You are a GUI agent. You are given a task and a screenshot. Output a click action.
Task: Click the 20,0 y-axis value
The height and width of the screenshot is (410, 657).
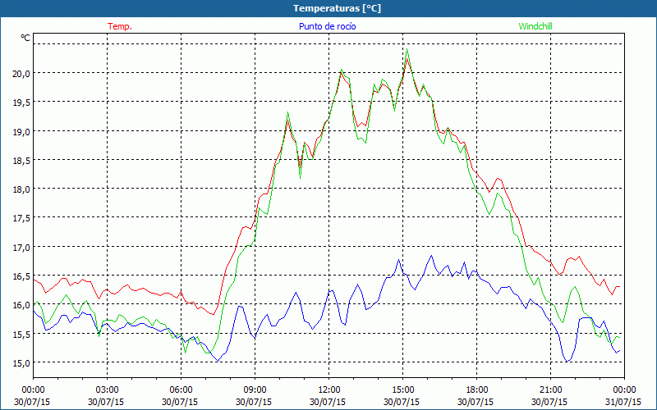click(22, 73)
